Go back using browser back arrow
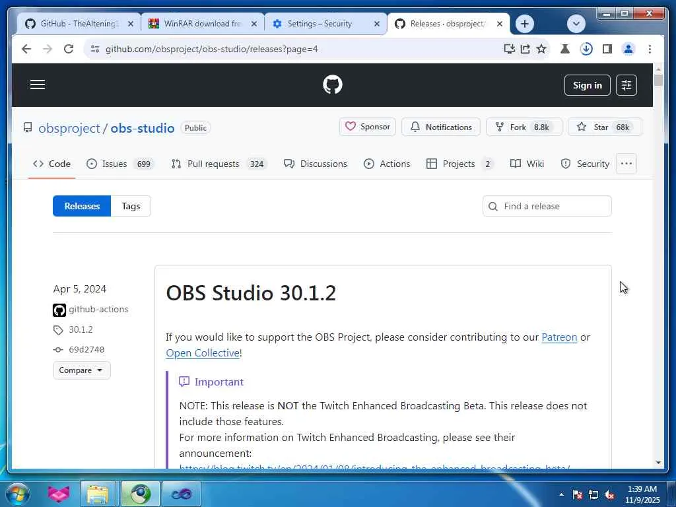676x507 pixels. tap(26, 49)
